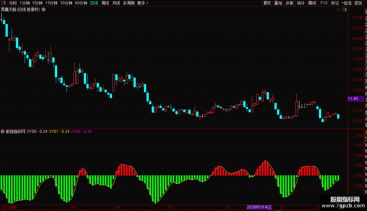Click the 叠加 overlay tool
Image resolution: width=367 pixels, height=211 pixels.
point(278,3)
